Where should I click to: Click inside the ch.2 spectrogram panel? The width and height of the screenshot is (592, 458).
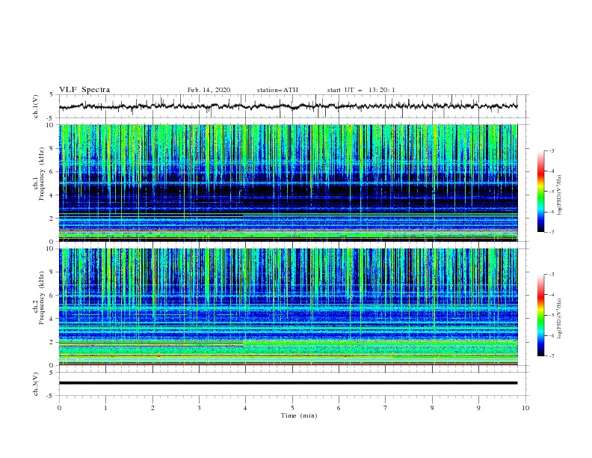coord(288,307)
